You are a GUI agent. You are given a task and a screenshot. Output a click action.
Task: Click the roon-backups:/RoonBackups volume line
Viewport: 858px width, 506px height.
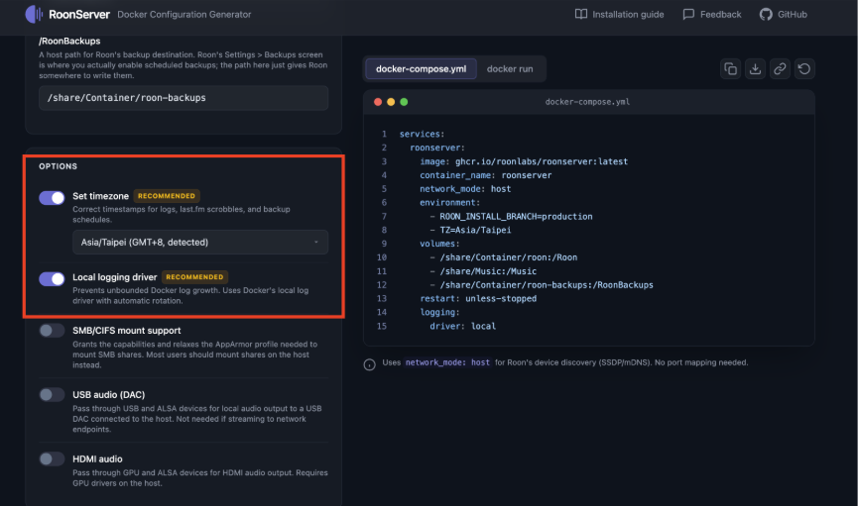pyautogui.click(x=547, y=285)
